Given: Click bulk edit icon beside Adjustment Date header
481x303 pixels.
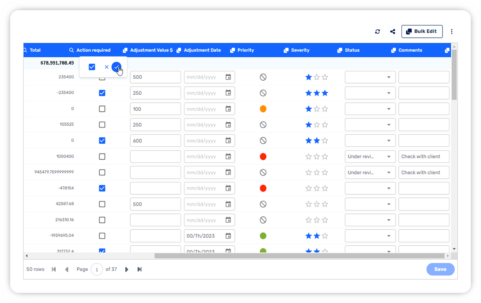Looking at the screenshot, I should pyautogui.click(x=179, y=50).
